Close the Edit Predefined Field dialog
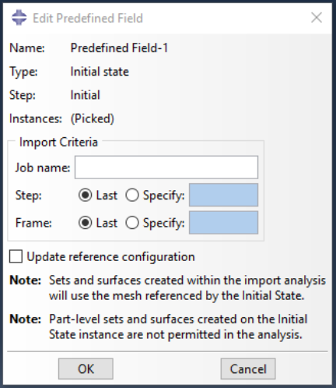 tap(317, 18)
